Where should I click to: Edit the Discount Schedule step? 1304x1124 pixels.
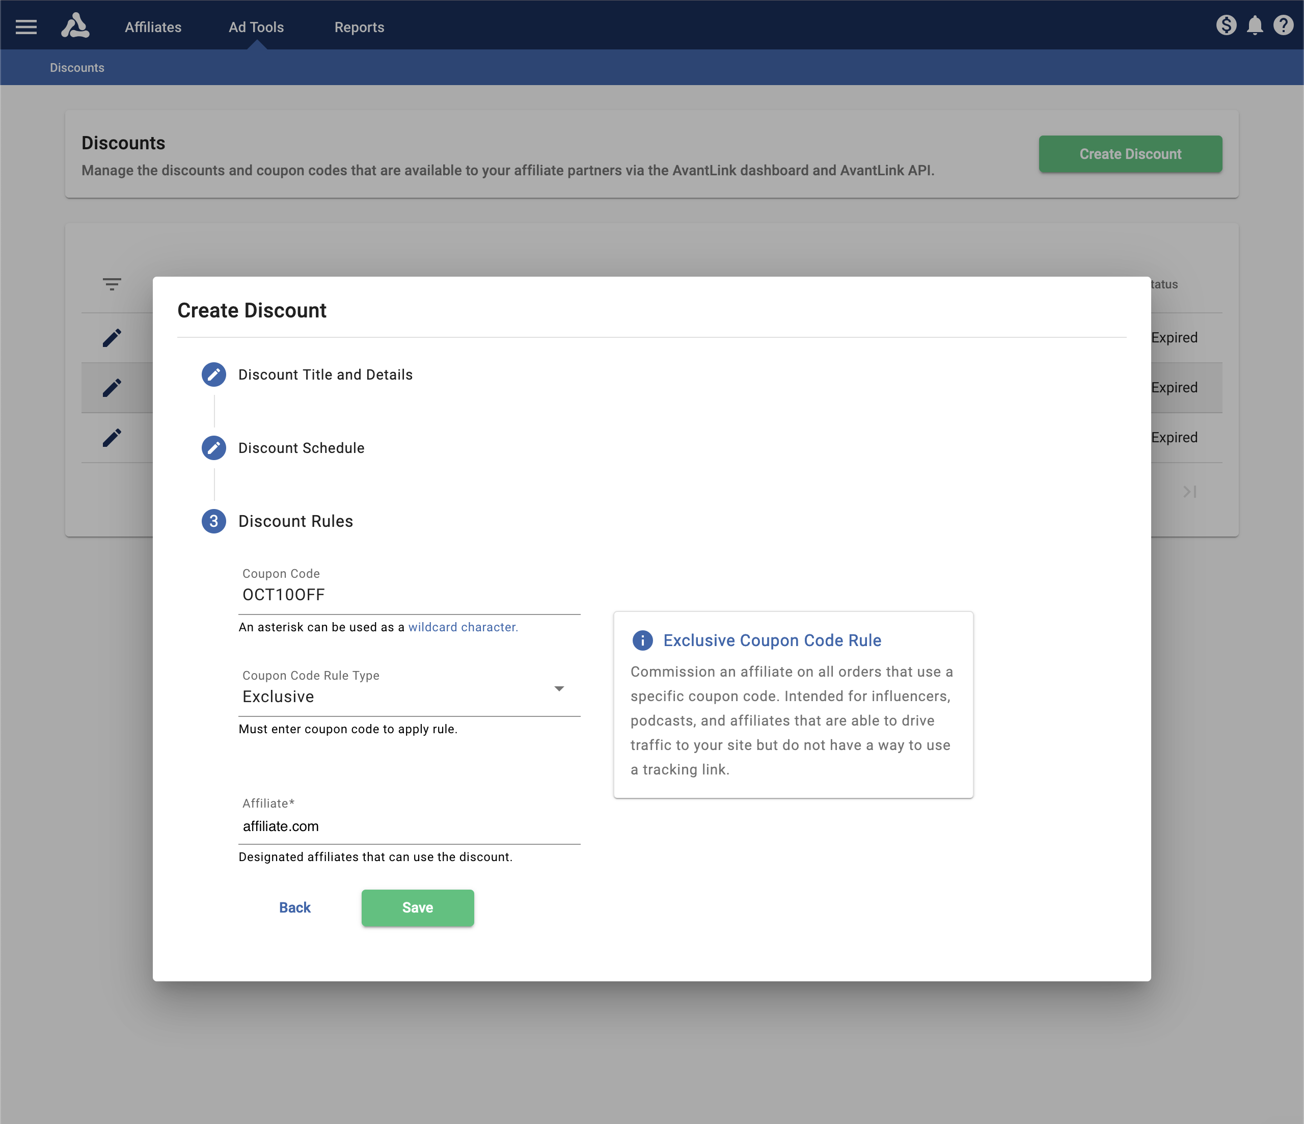tap(213, 448)
